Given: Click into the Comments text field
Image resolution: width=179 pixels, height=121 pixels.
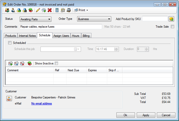Looking at the screenshot, I should (61, 27).
